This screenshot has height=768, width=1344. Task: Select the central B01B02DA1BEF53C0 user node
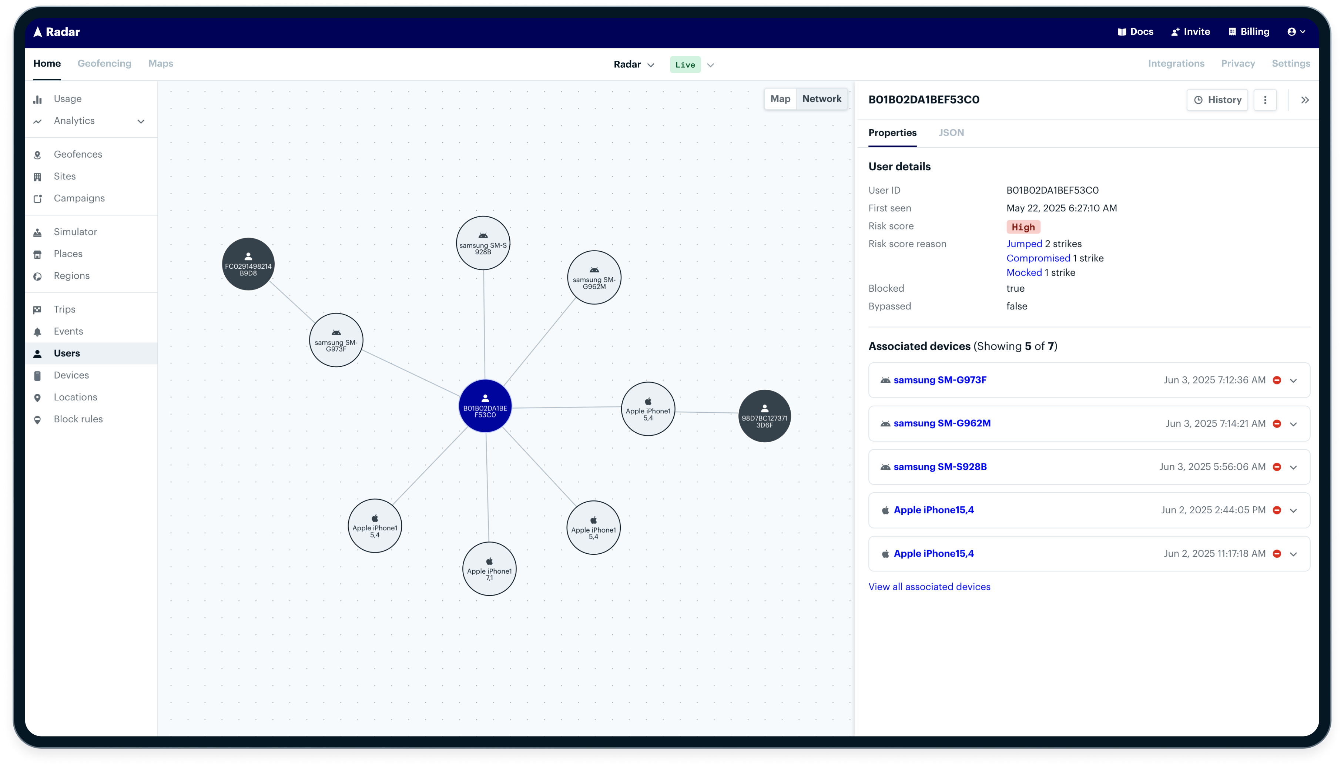click(x=485, y=406)
